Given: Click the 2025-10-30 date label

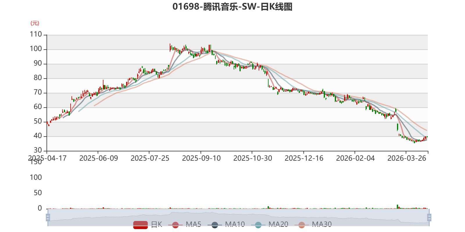Looking at the screenshot, I should [x=253, y=158].
